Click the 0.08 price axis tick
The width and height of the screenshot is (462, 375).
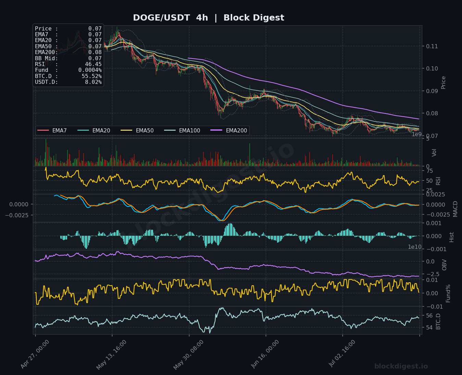pos(432,113)
